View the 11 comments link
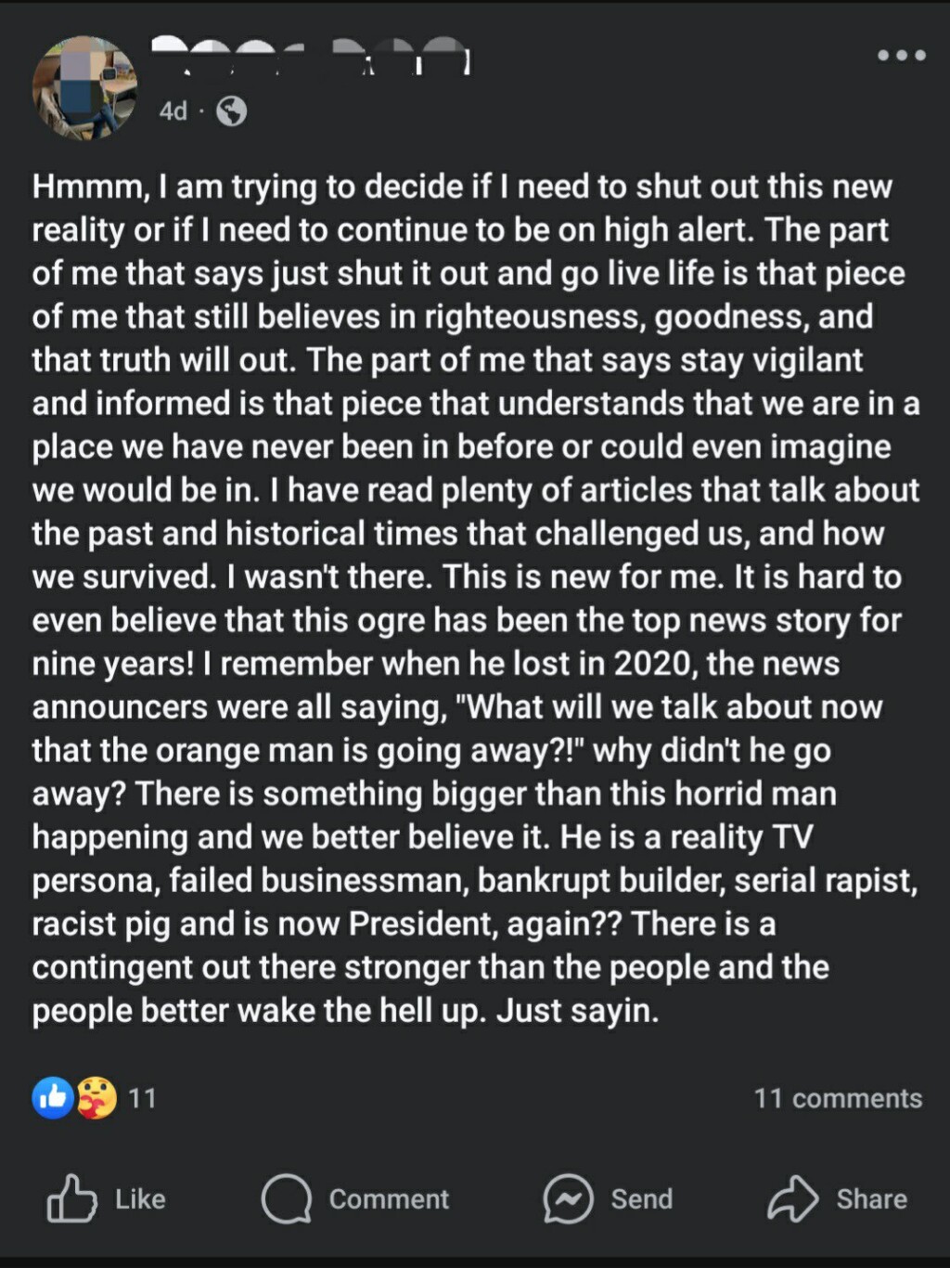950x1268 pixels. [838, 1098]
